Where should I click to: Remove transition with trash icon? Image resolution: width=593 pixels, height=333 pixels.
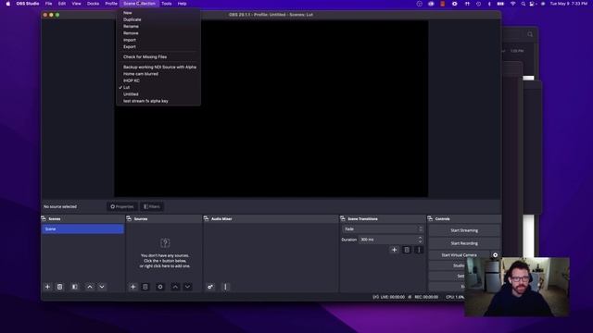(x=407, y=250)
